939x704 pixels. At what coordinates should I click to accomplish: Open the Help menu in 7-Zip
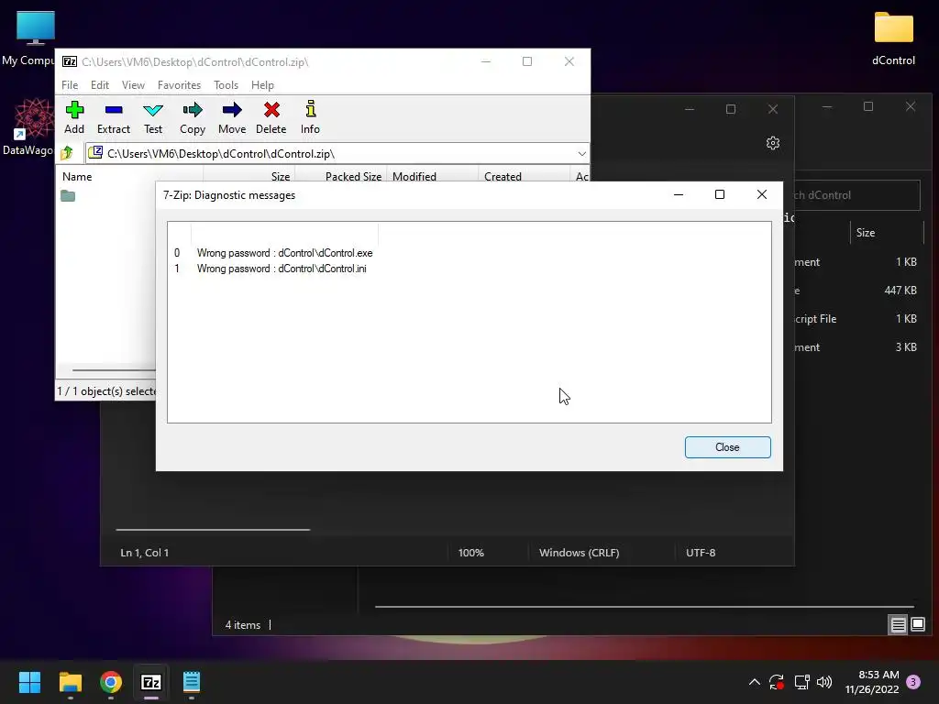tap(262, 85)
